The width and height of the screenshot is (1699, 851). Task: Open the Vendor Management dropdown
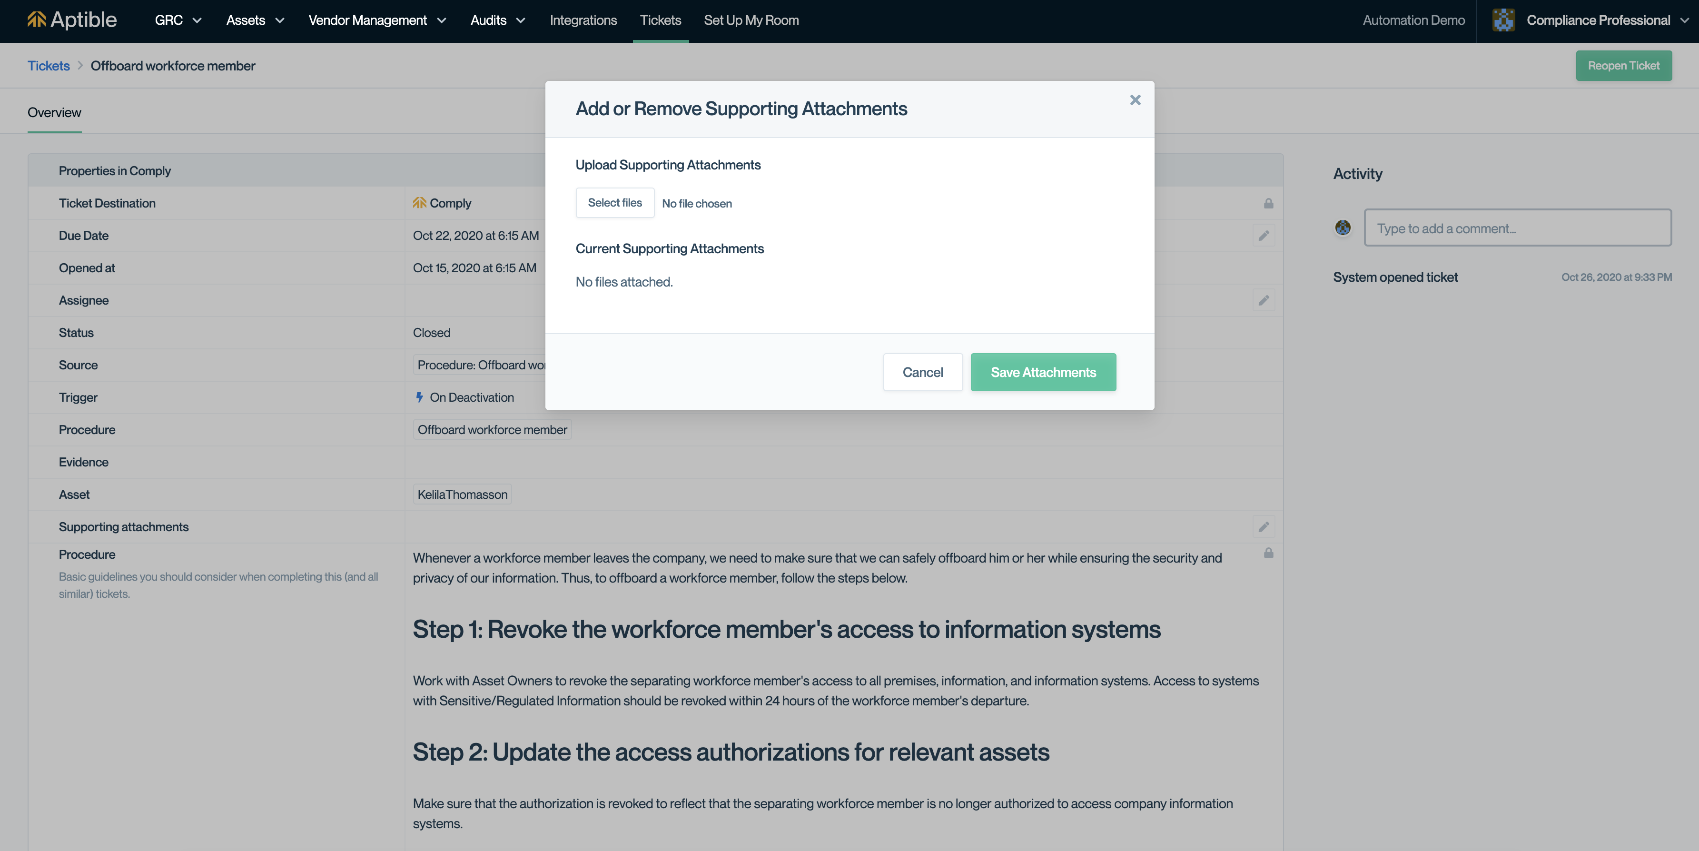click(376, 20)
